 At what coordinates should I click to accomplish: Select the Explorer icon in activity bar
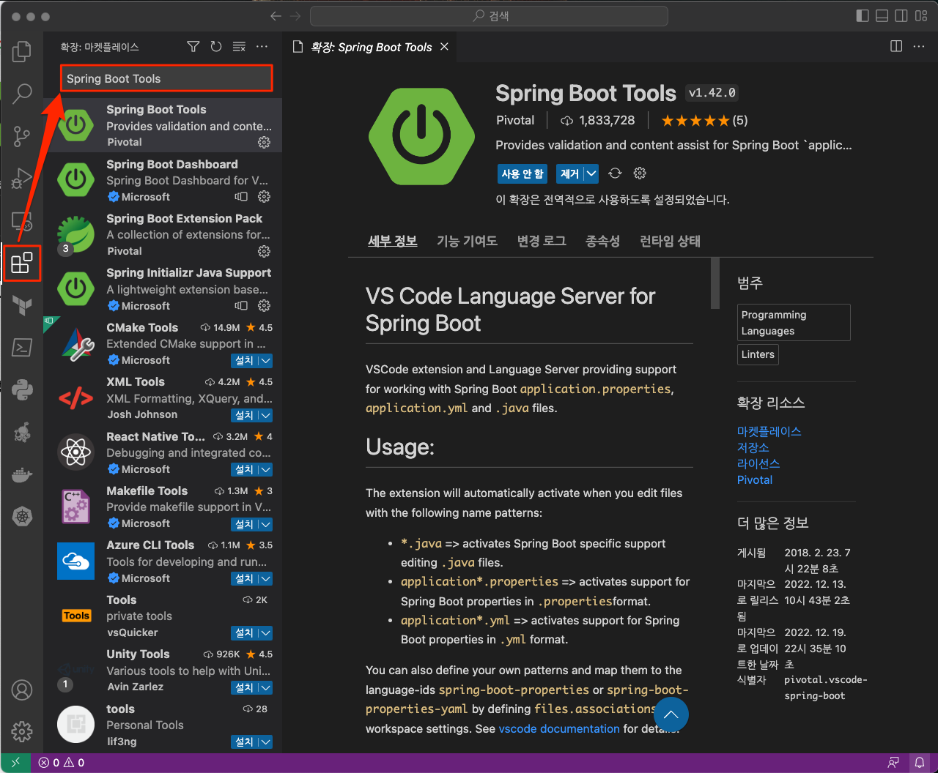pyautogui.click(x=22, y=51)
